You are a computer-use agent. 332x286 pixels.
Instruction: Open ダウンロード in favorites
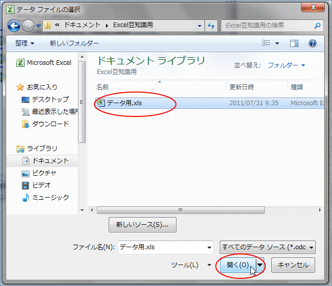50,124
